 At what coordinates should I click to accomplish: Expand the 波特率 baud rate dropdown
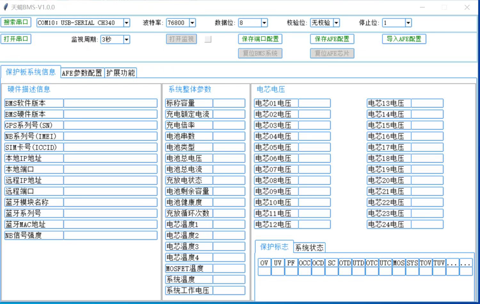click(x=192, y=23)
